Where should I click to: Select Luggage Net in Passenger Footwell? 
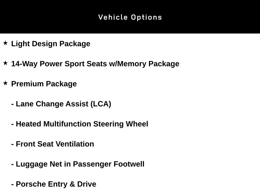pyautogui.click(x=78, y=164)
